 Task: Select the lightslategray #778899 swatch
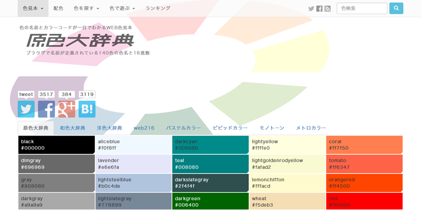(134, 202)
